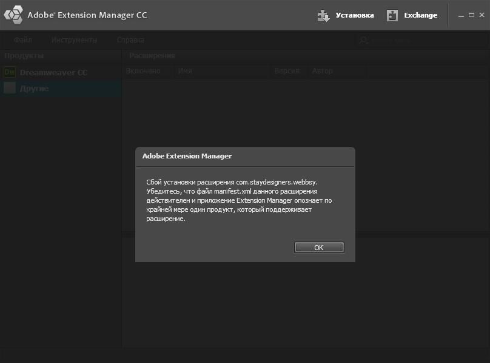Click the Adobe Extension Manager logo icon
The image size is (490, 363).
[13, 15]
